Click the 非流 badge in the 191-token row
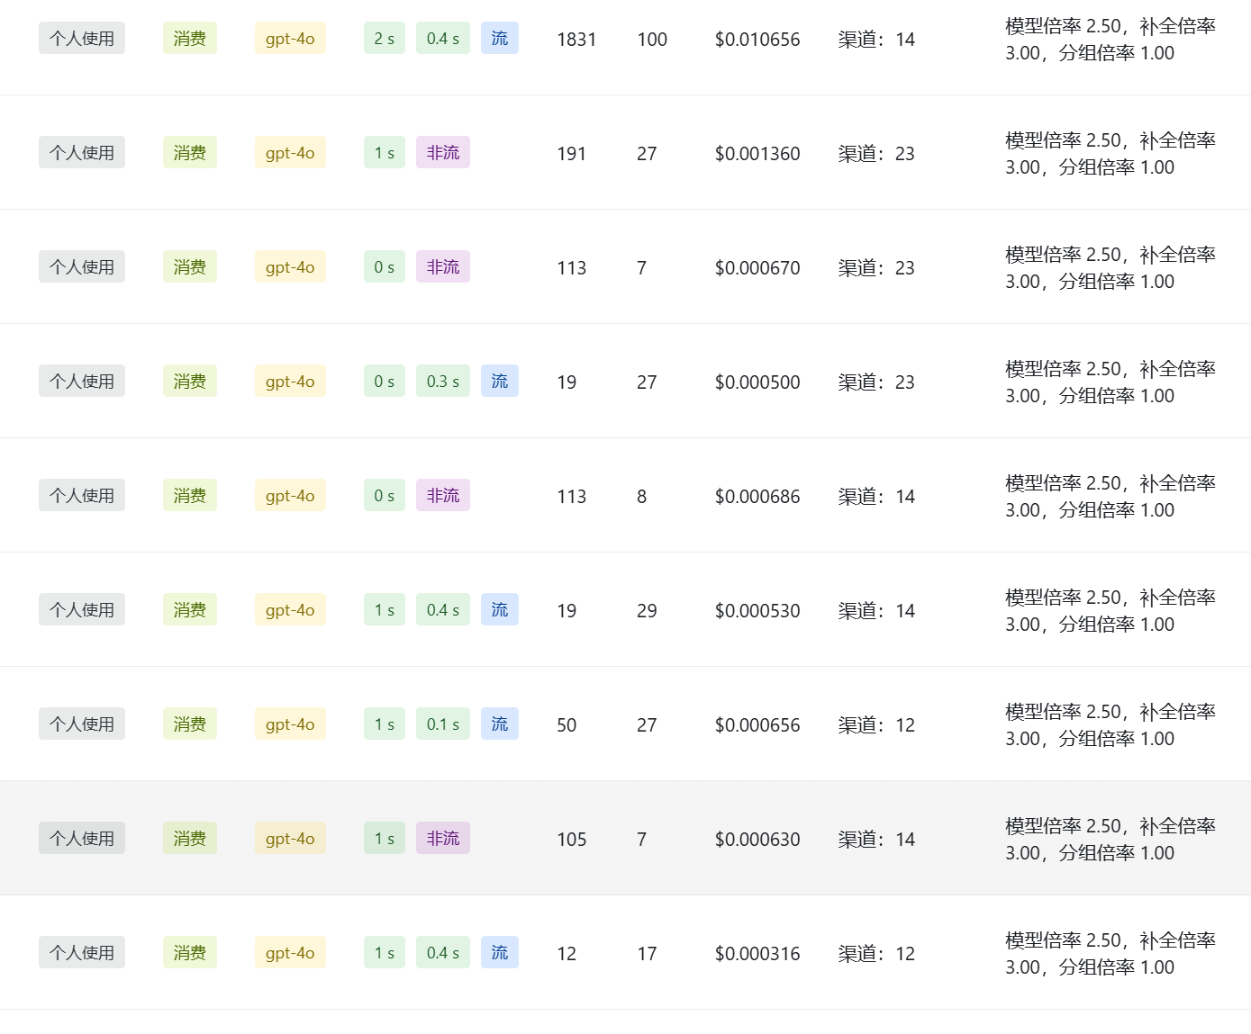Screen dimensions: 1251x1034 click(443, 153)
